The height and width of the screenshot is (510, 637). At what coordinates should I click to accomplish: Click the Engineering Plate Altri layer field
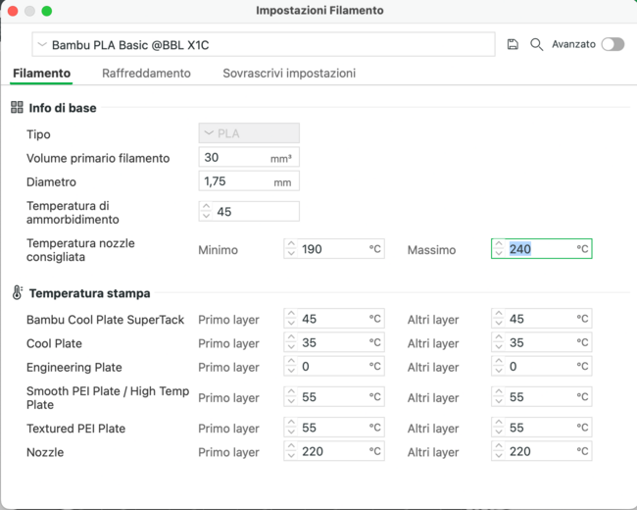tap(544, 367)
